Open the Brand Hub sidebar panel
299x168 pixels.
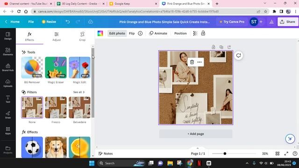pyautogui.click(x=8, y=67)
